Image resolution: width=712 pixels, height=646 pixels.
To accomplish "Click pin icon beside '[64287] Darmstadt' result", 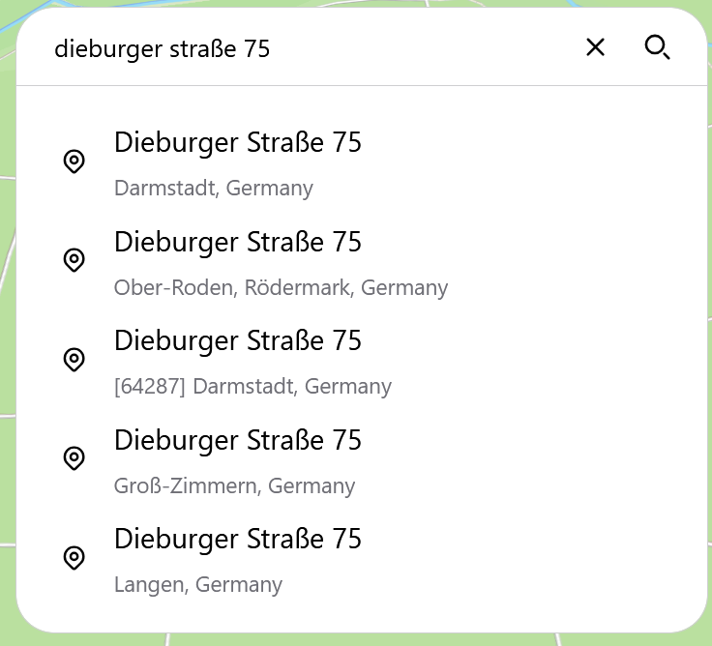I will tap(74, 360).
